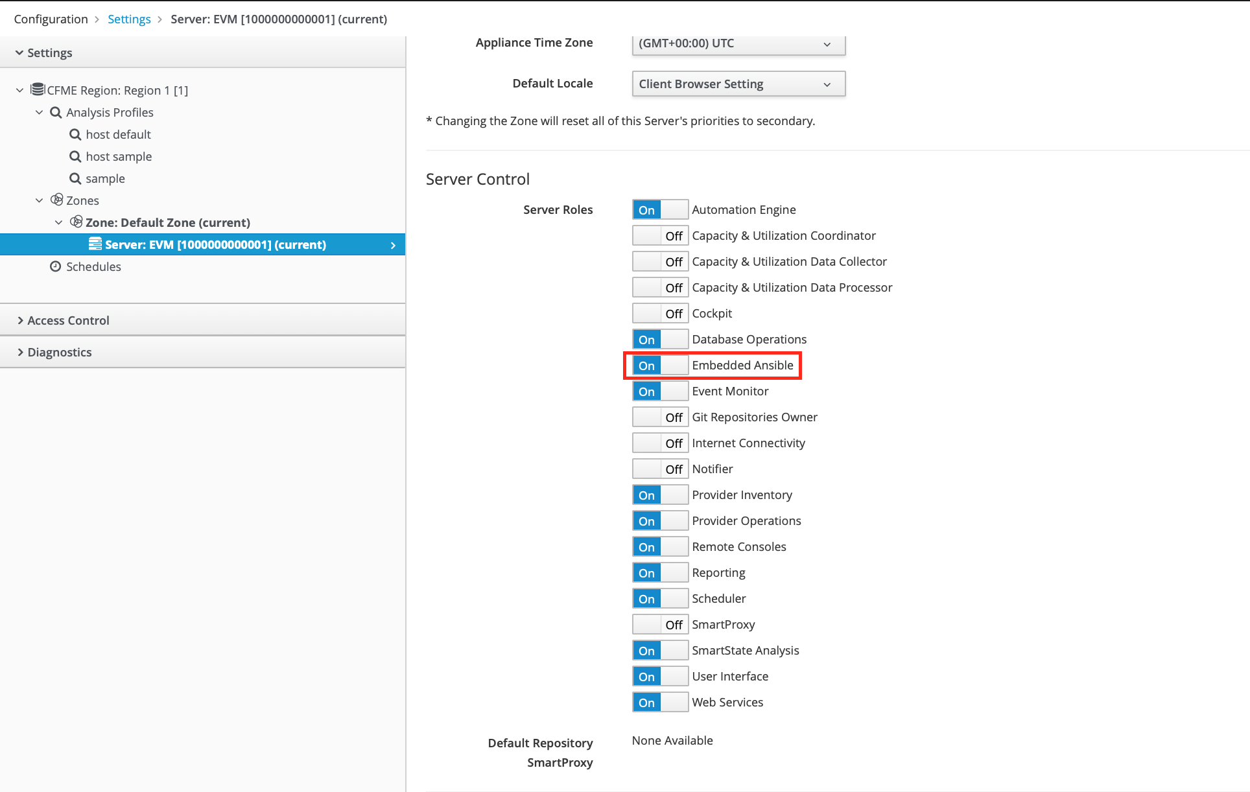1250x792 pixels.
Task: Switch on the Notifier role
Action: [660, 469]
